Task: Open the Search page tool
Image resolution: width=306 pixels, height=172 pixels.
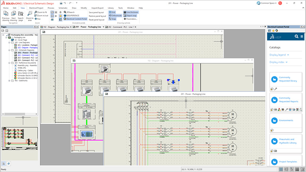Action: pos(21,14)
